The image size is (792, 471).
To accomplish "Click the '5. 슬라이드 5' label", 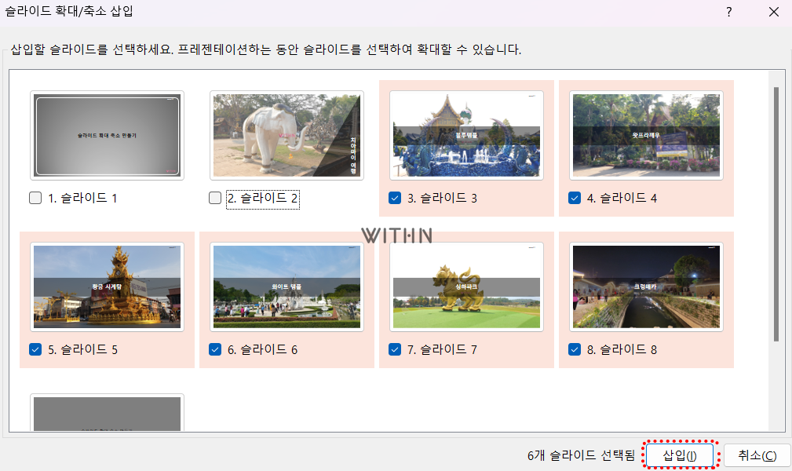I will (82, 349).
